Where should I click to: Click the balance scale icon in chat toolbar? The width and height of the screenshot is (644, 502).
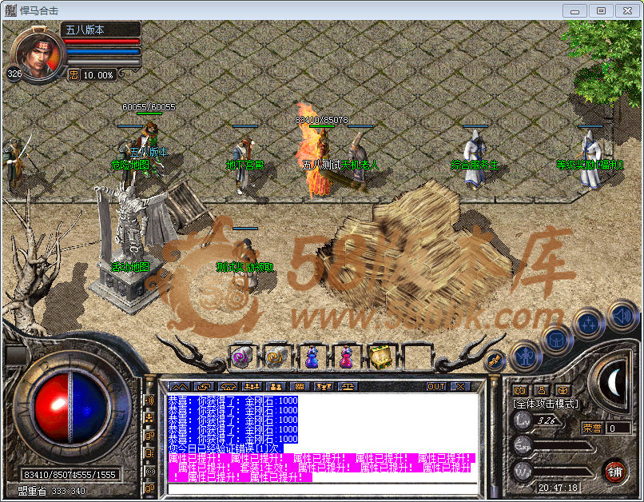pyautogui.click(x=348, y=387)
